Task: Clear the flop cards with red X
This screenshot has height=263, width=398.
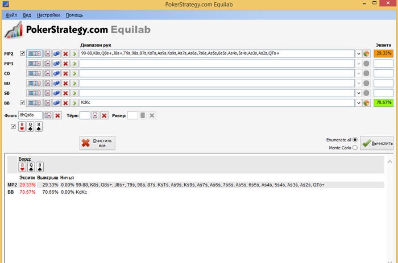Action: 57,116
